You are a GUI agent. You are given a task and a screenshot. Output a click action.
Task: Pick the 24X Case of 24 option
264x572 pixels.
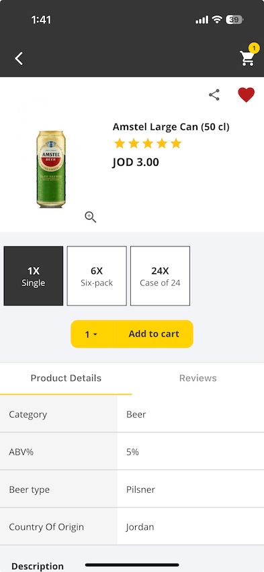click(x=160, y=276)
